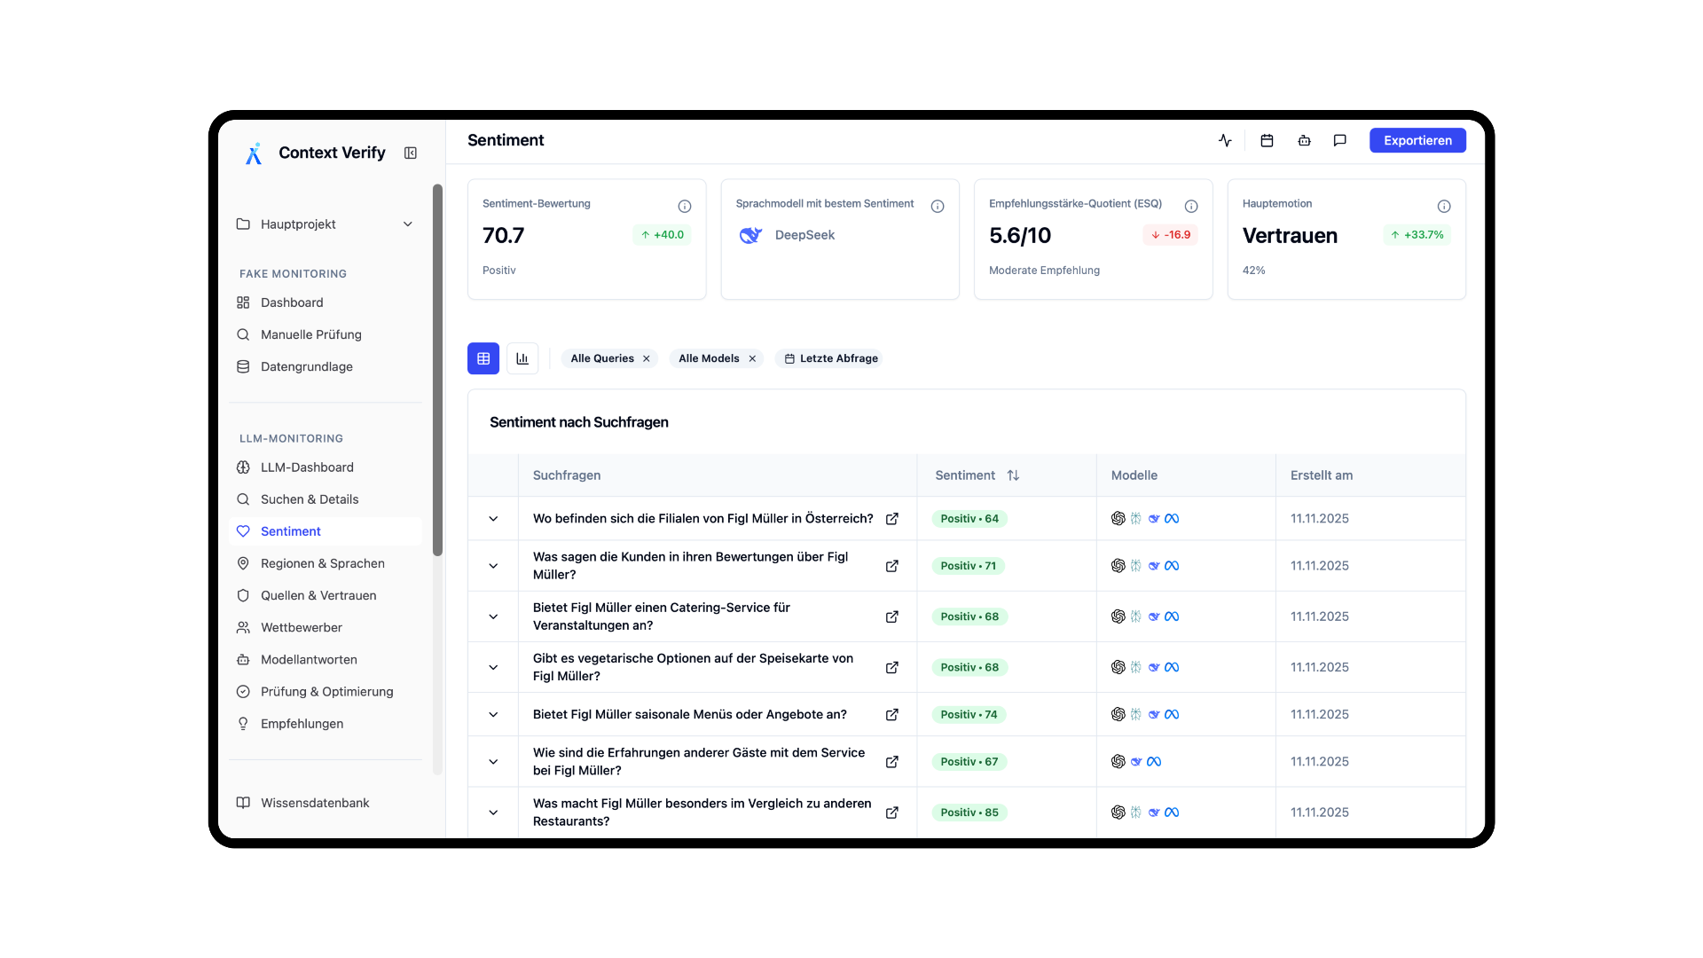Open the chat bubble icon in header
Image resolution: width=1703 pixels, height=958 pixels.
point(1340,140)
